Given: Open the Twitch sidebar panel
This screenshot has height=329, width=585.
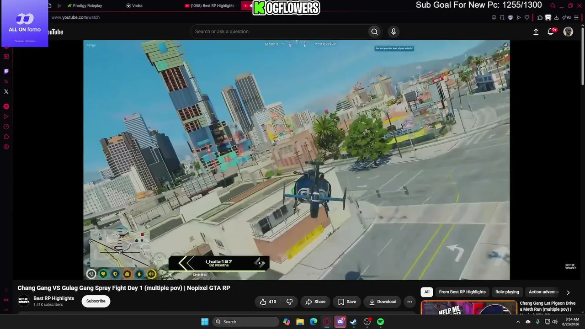Looking at the screenshot, I should [6, 71].
